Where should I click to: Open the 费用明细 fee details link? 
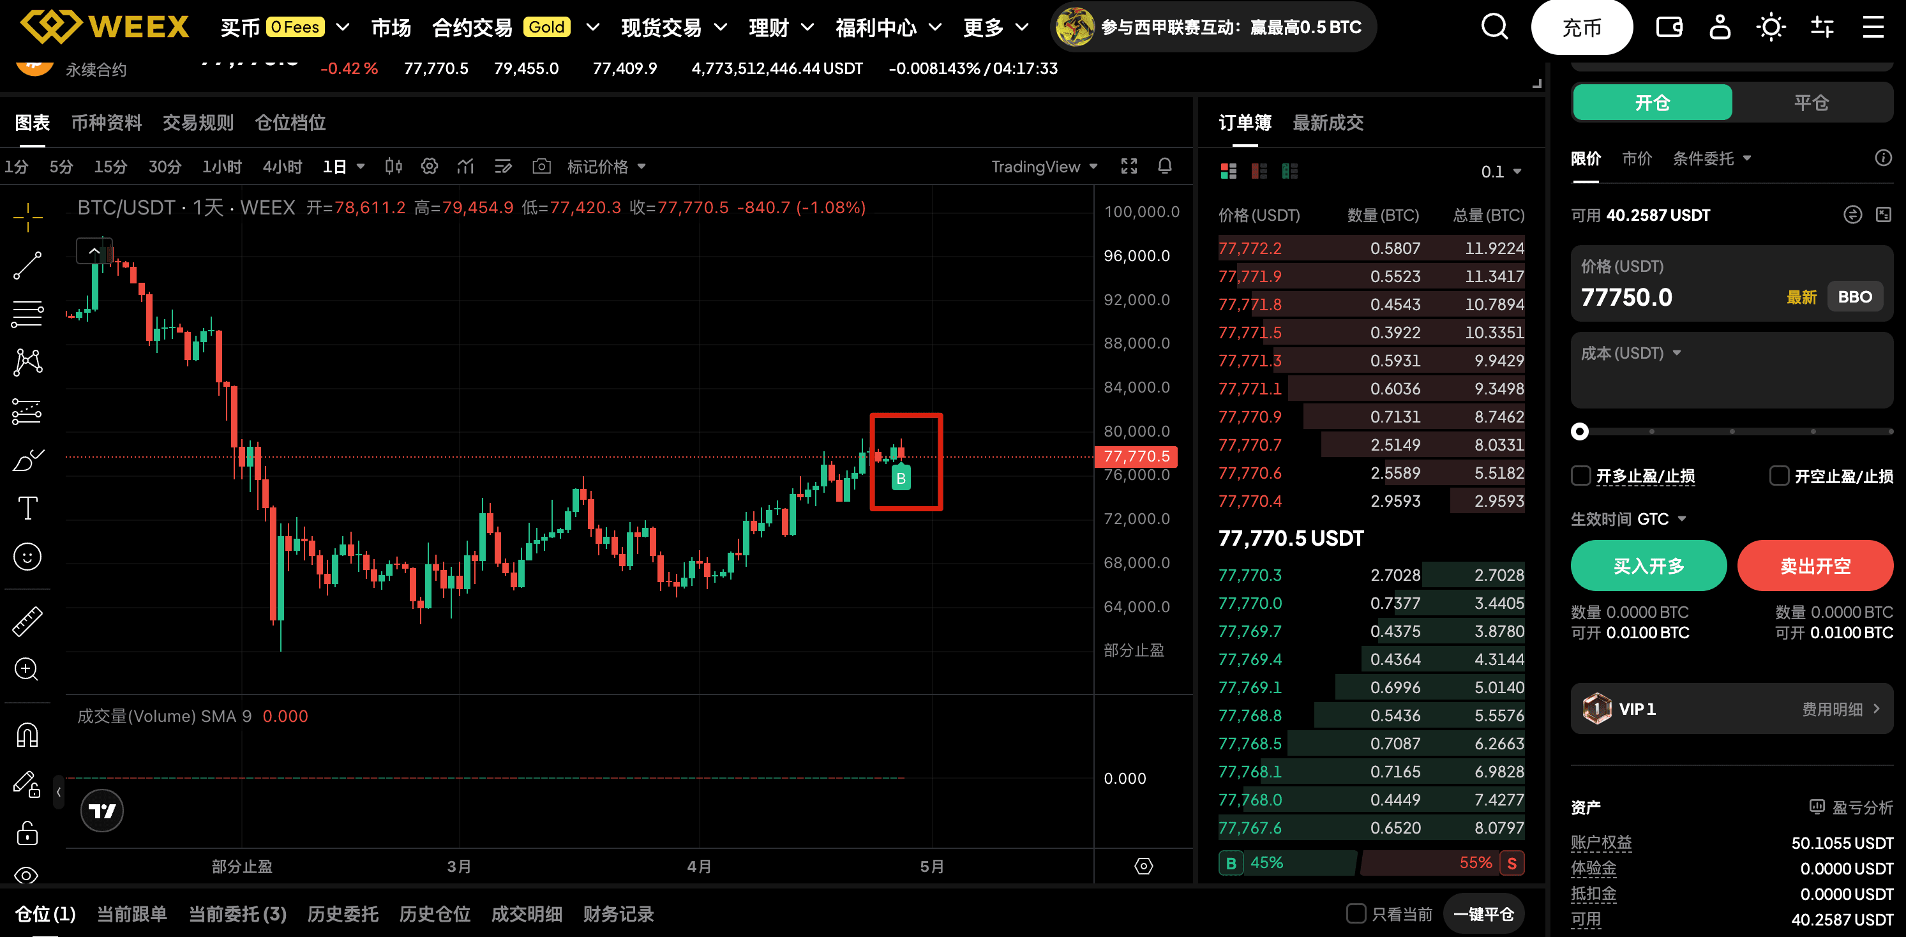[x=1841, y=708]
